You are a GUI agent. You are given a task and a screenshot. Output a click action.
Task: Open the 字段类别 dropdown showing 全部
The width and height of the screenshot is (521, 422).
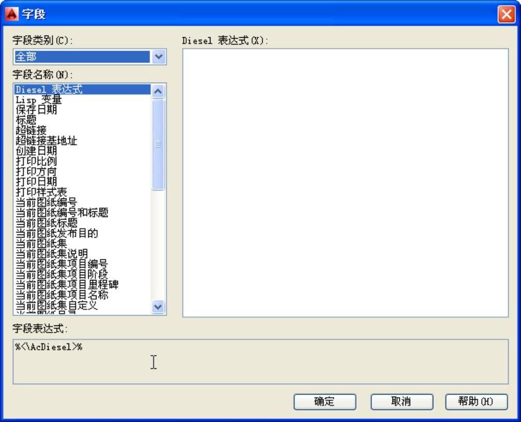coord(90,57)
